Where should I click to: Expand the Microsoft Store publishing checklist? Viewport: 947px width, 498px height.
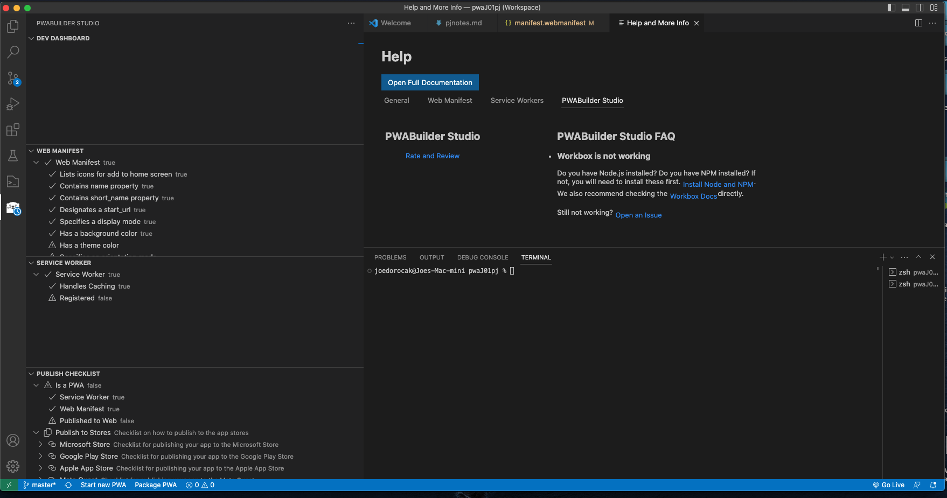click(x=40, y=445)
